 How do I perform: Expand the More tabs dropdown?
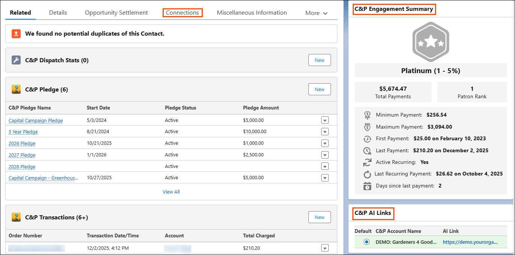point(316,13)
